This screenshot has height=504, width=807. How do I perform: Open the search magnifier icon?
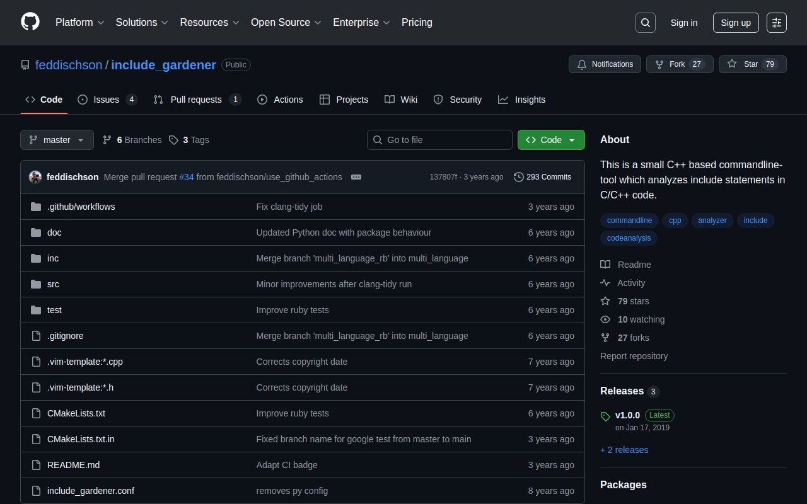[x=646, y=23]
